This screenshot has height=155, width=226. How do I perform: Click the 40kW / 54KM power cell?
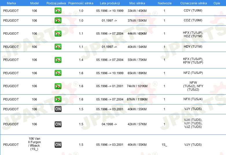tap(137, 47)
